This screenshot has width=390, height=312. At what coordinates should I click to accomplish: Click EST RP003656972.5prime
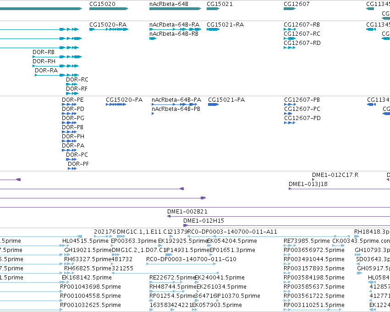click(314, 250)
